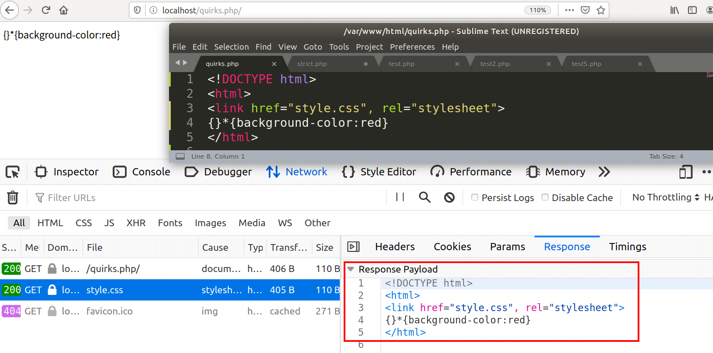Pause network recording button

400,197
